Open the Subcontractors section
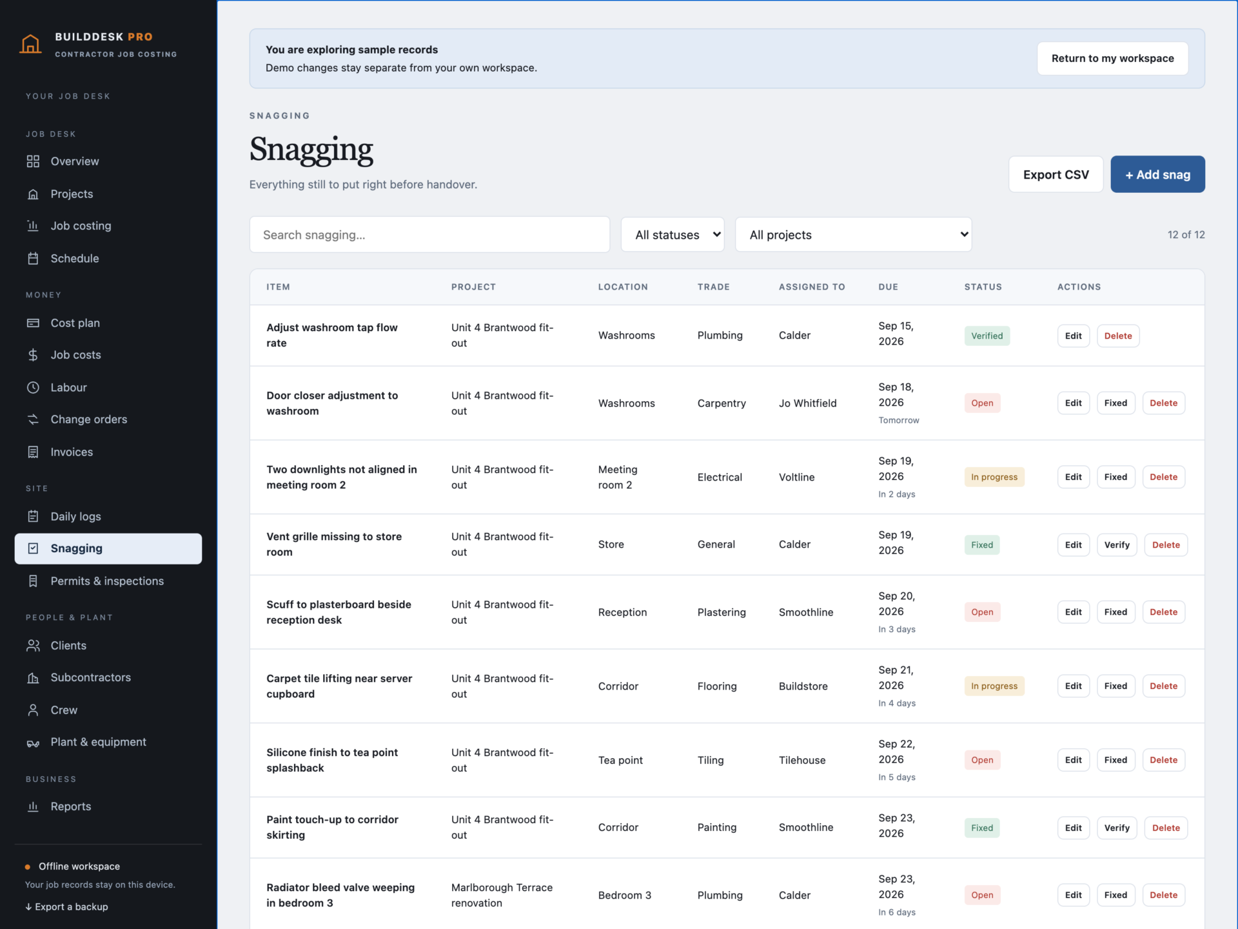The image size is (1238, 929). [x=108, y=677]
